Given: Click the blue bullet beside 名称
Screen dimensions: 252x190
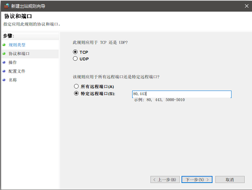Looking at the screenshot, I should coord(4,80).
